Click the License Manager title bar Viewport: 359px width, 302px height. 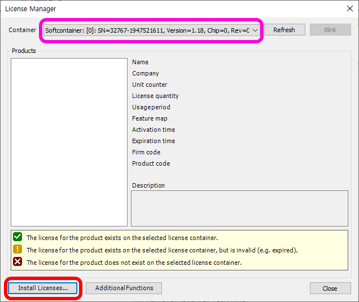[169, 8]
